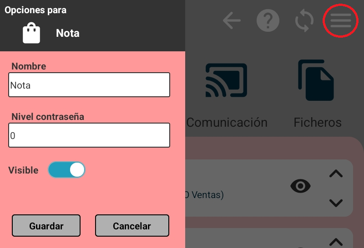
Task: Open the Ficheros files icon
Action: coord(317,80)
